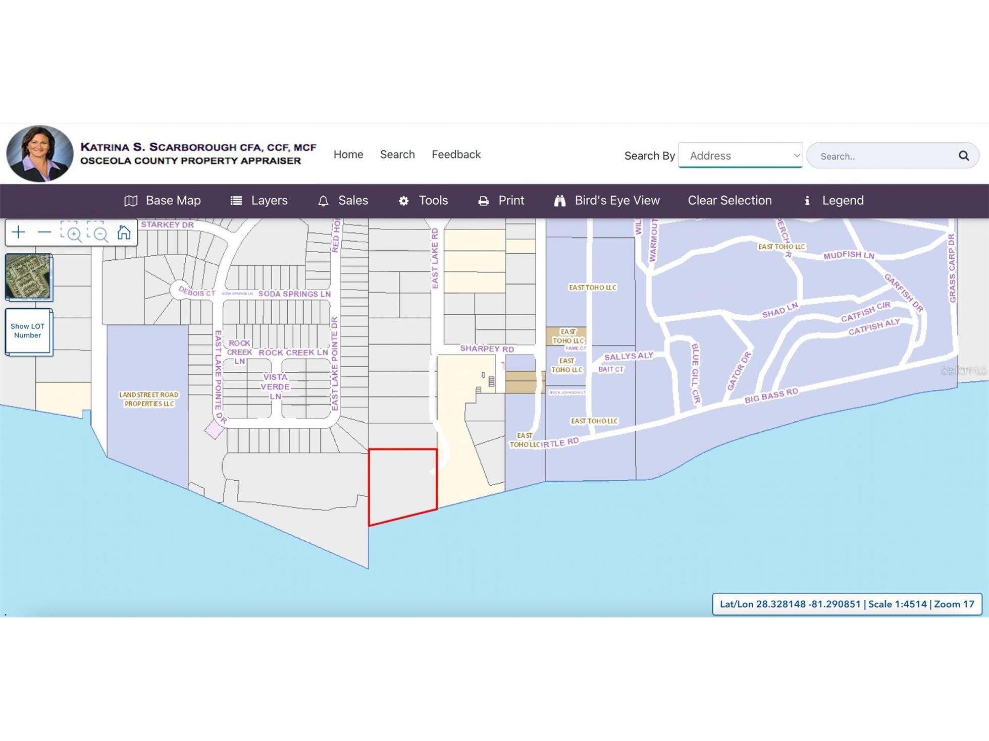989x741 pixels.
Task: Click the VISTA VERDE LN label
Action: (275, 386)
